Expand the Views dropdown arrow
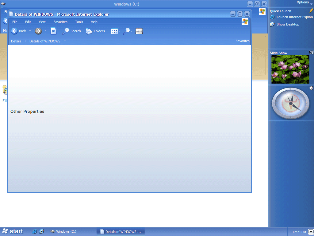 point(120,31)
